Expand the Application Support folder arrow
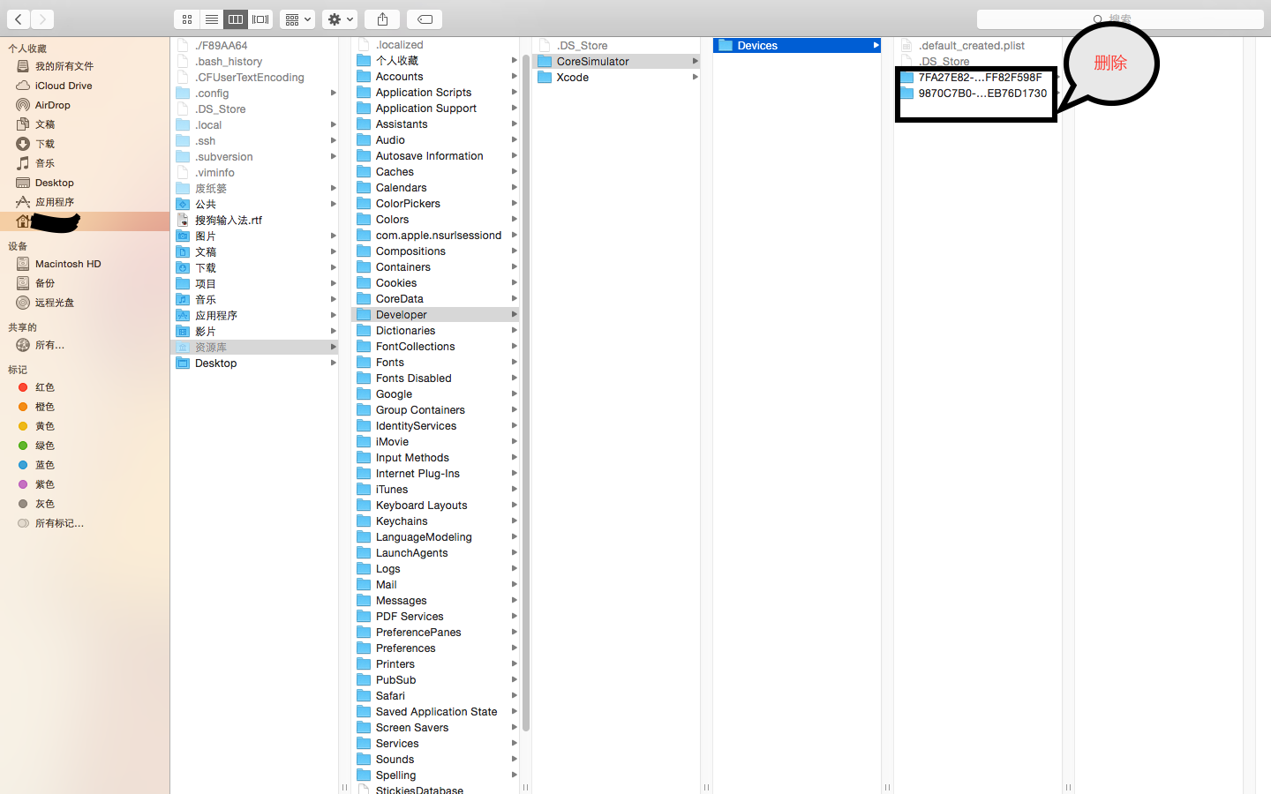The height and width of the screenshot is (794, 1271). coord(514,109)
